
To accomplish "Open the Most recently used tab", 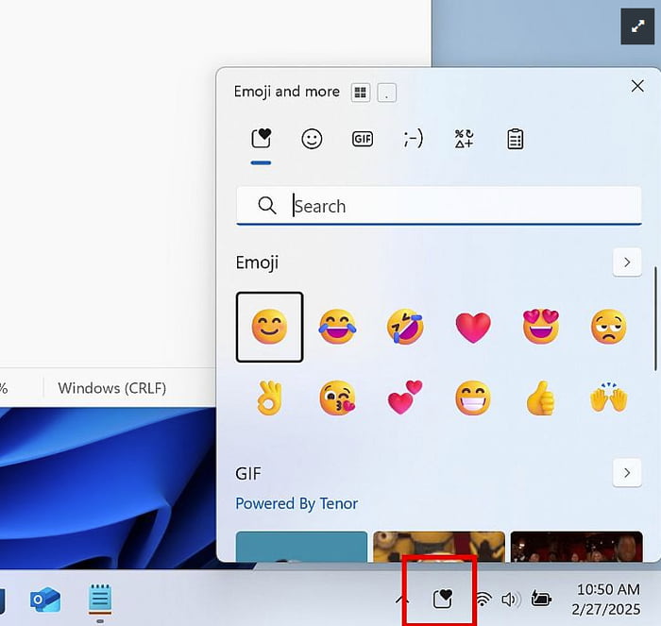I will (x=261, y=139).
